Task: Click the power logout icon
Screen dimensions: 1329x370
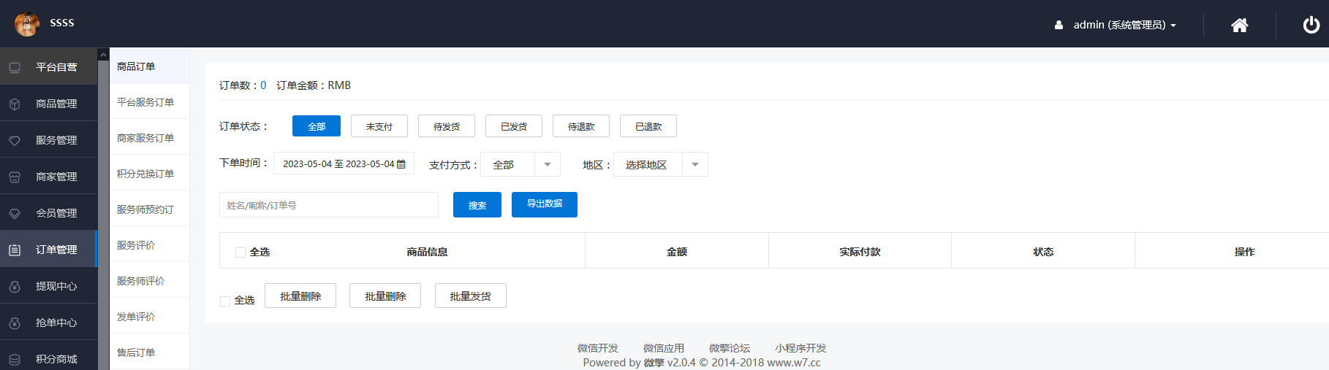Action: coord(1311,25)
